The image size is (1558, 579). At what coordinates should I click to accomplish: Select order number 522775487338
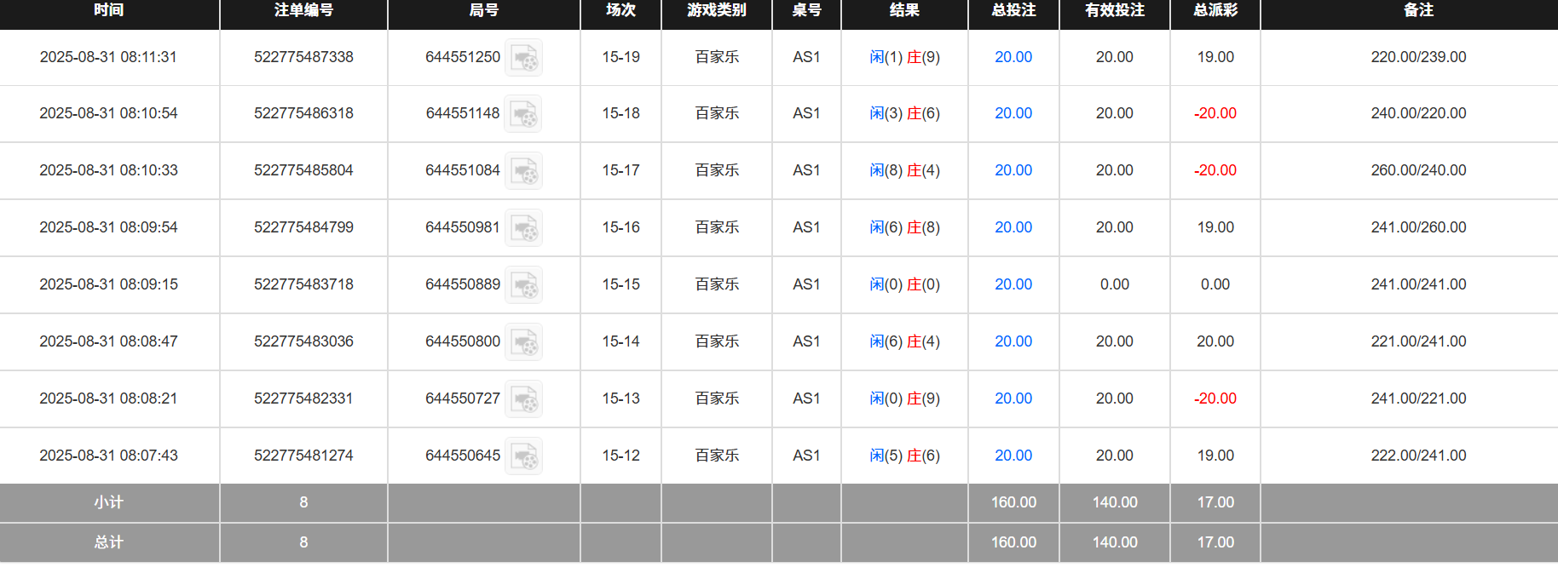pyautogui.click(x=303, y=57)
